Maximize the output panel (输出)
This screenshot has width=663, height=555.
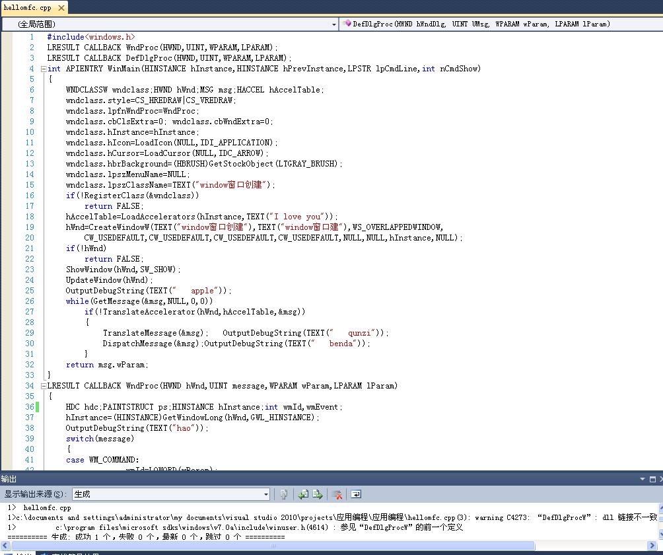(652, 479)
